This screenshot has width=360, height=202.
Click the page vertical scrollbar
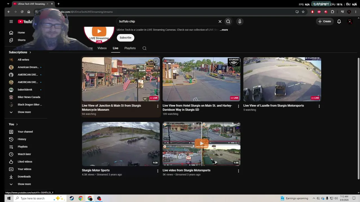pyautogui.click(x=358, y=118)
